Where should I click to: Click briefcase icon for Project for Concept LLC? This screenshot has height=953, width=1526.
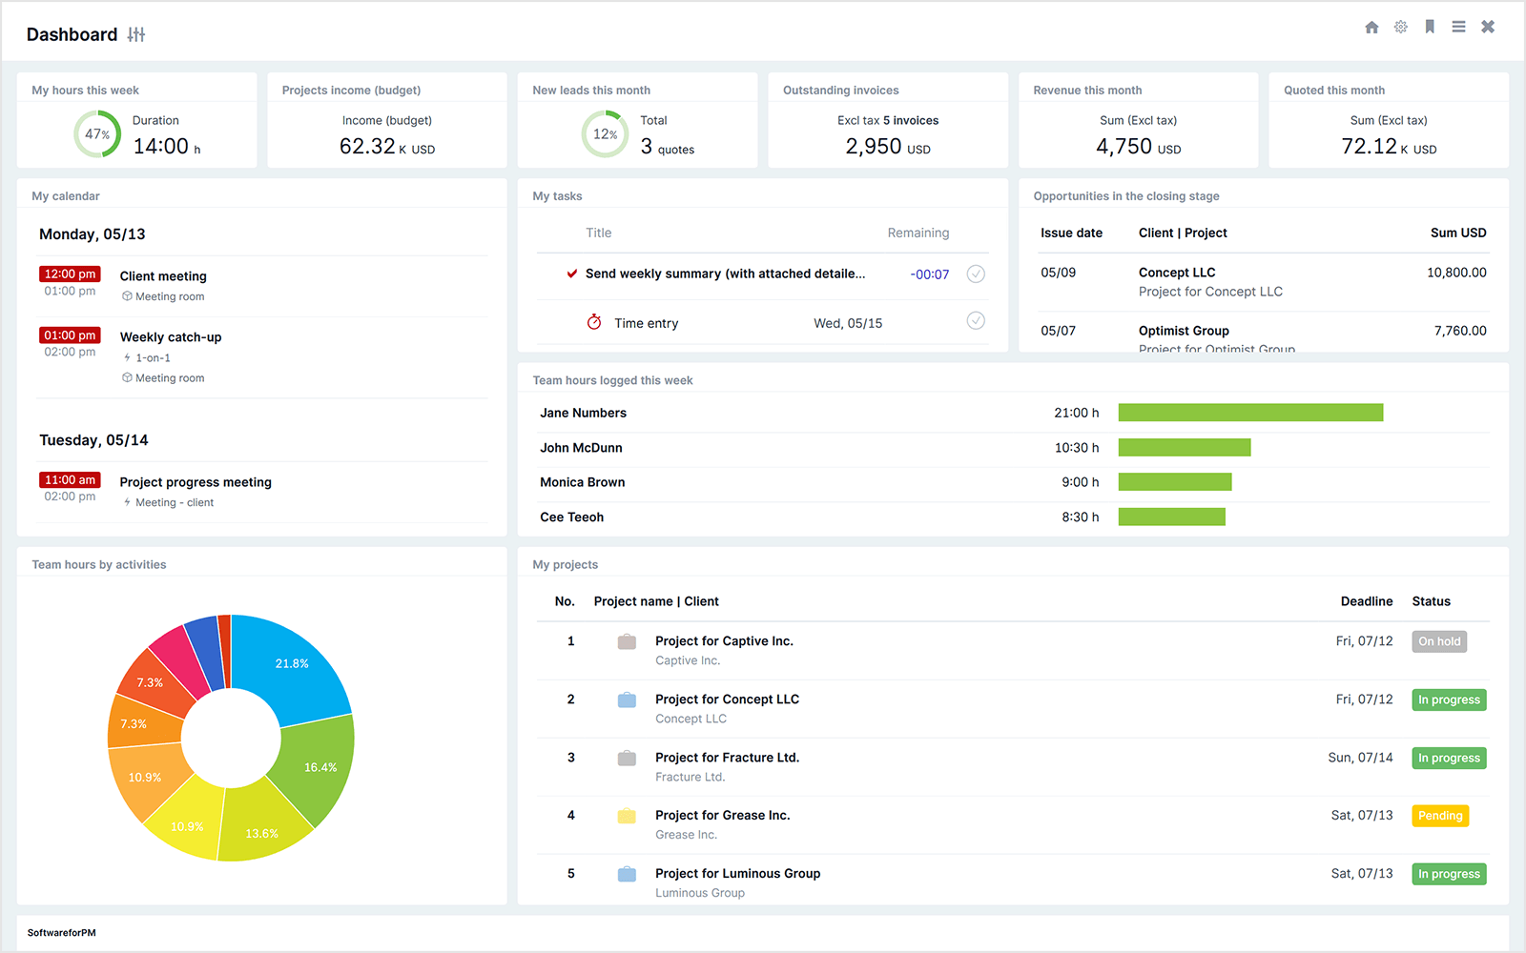point(627,700)
